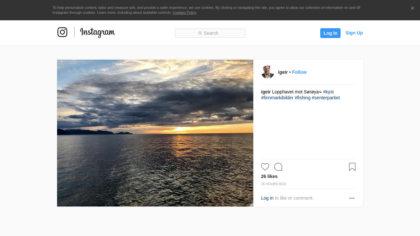Click the sunset sea photo
Viewport: 420px width, 236px height.
pos(155,133)
